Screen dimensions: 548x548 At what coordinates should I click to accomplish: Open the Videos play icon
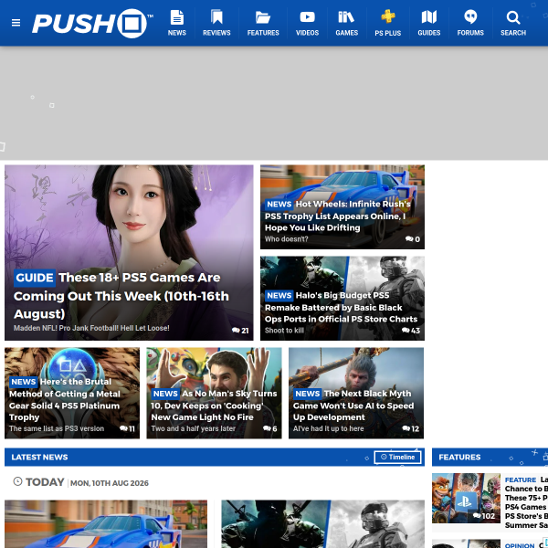click(x=307, y=16)
